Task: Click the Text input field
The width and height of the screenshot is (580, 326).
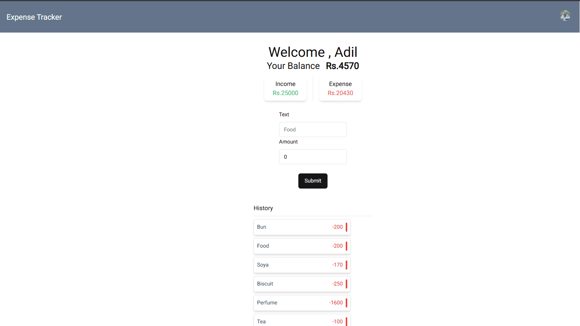Action: tap(312, 129)
